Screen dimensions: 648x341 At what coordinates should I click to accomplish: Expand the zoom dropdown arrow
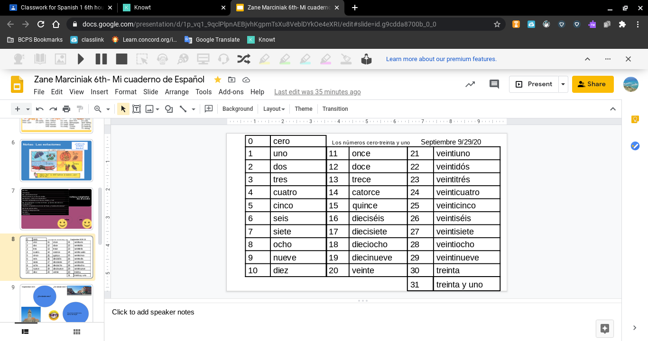[108, 109]
